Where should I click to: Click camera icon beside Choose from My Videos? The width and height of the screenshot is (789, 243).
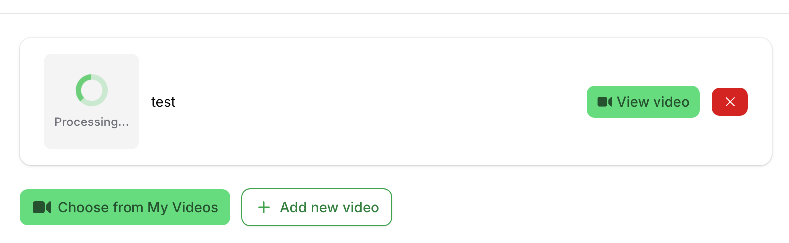pyautogui.click(x=42, y=207)
